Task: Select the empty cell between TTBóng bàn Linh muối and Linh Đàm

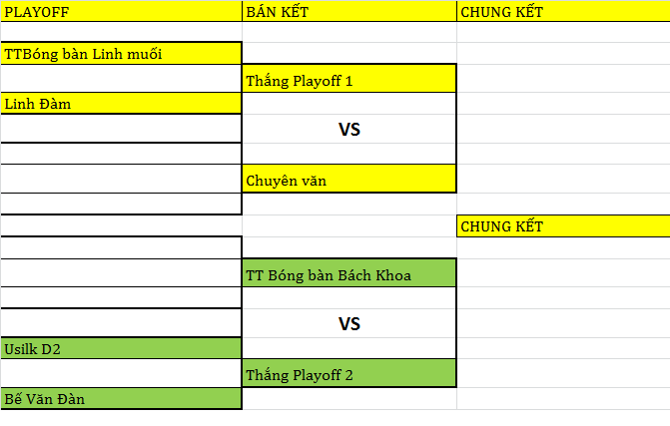Action: 122,79
